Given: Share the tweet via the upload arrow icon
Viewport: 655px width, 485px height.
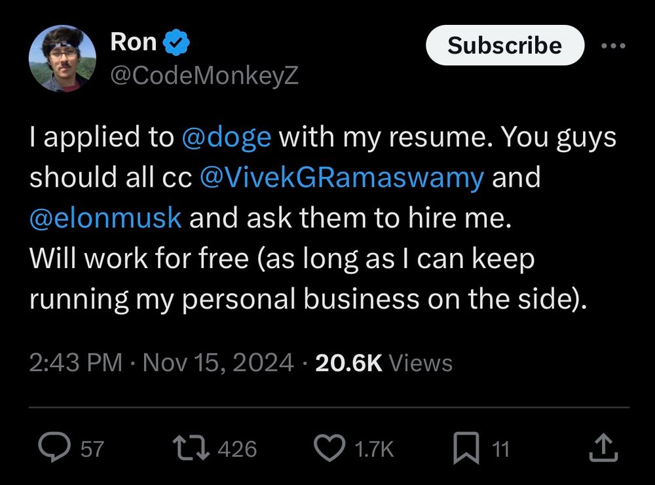Looking at the screenshot, I should 605,448.
